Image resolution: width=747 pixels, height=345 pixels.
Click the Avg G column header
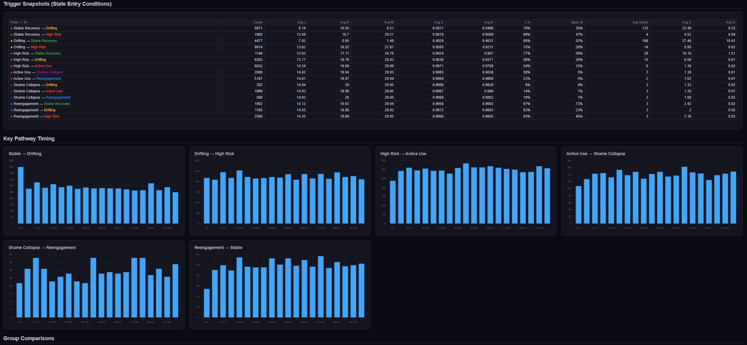(x=730, y=22)
